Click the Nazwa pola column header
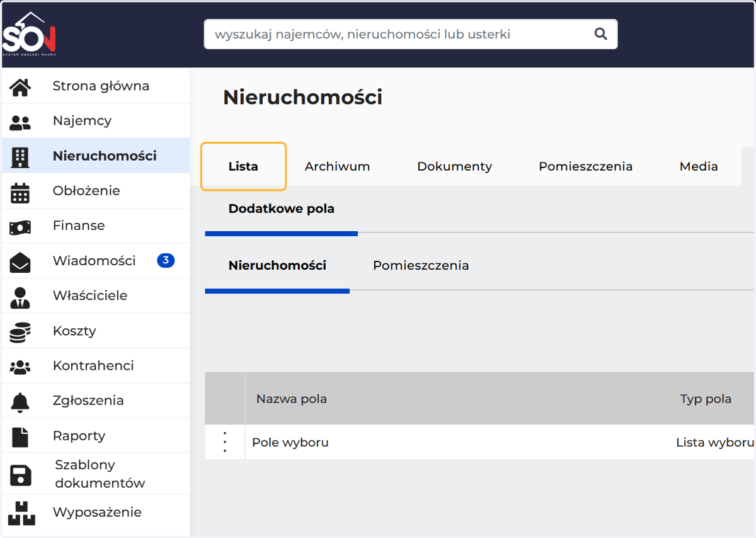Viewport: 756px width, 538px height. pos(291,399)
